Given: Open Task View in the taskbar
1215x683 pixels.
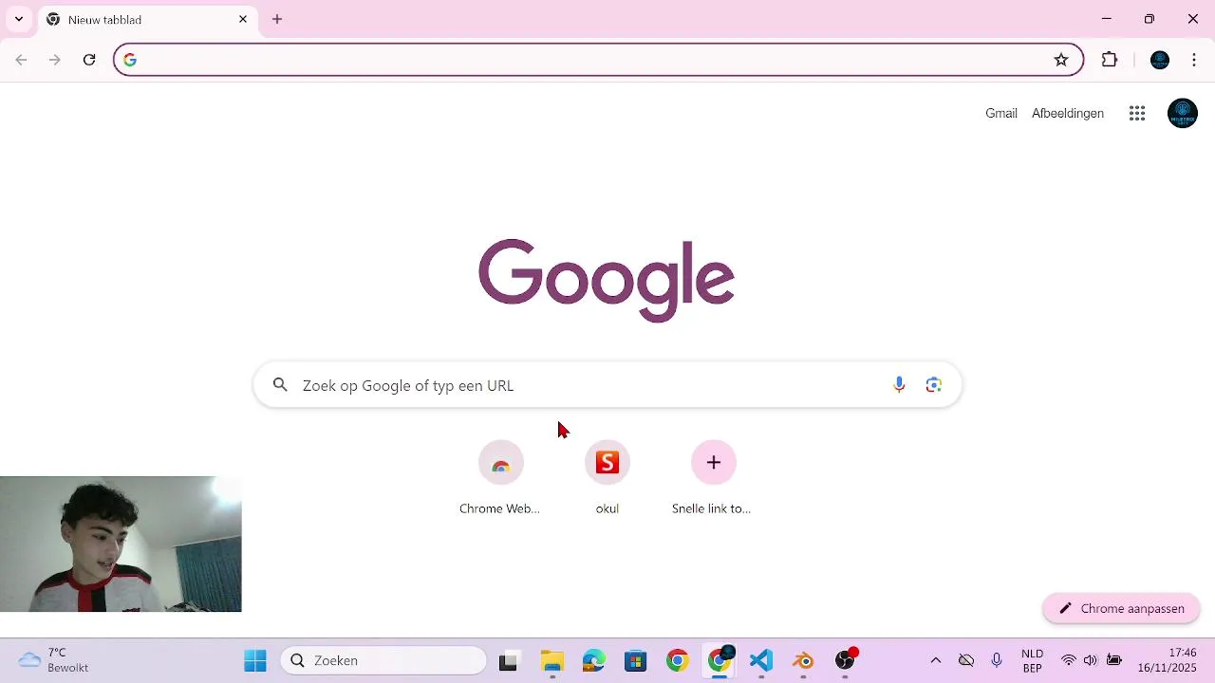Looking at the screenshot, I should pyautogui.click(x=509, y=661).
